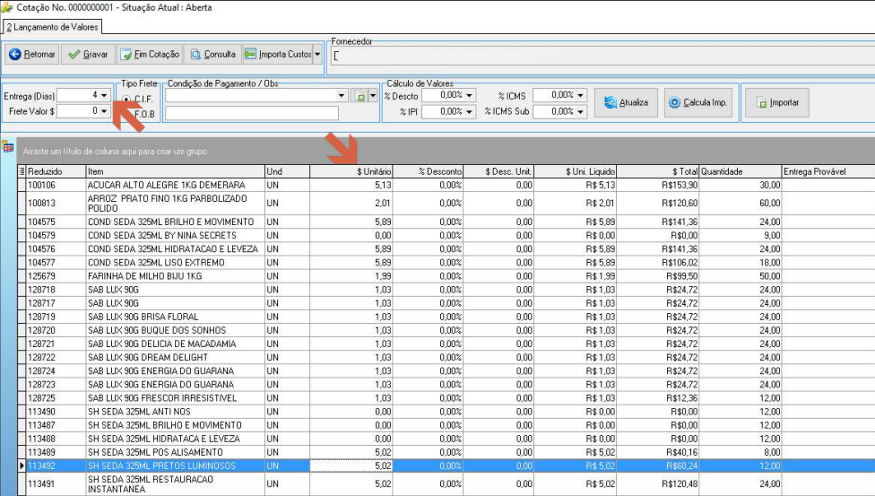Click the Importar button
875x496 pixels.
777,103
